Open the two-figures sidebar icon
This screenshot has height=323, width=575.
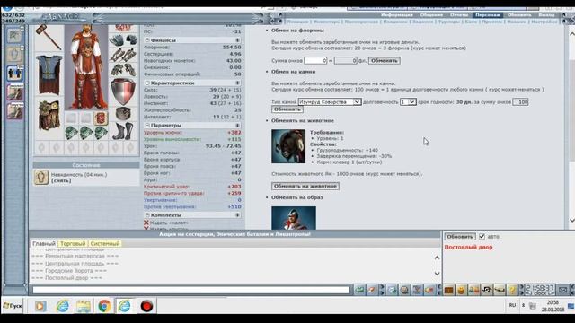tap(15, 73)
